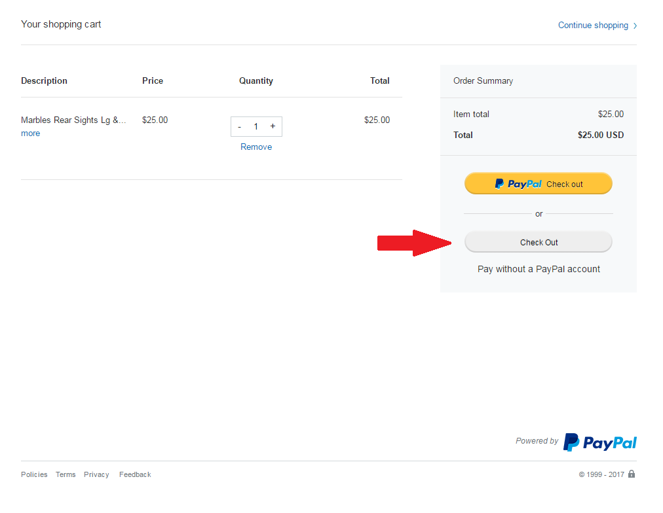Click the Powered by PayPal logo

coord(599,442)
